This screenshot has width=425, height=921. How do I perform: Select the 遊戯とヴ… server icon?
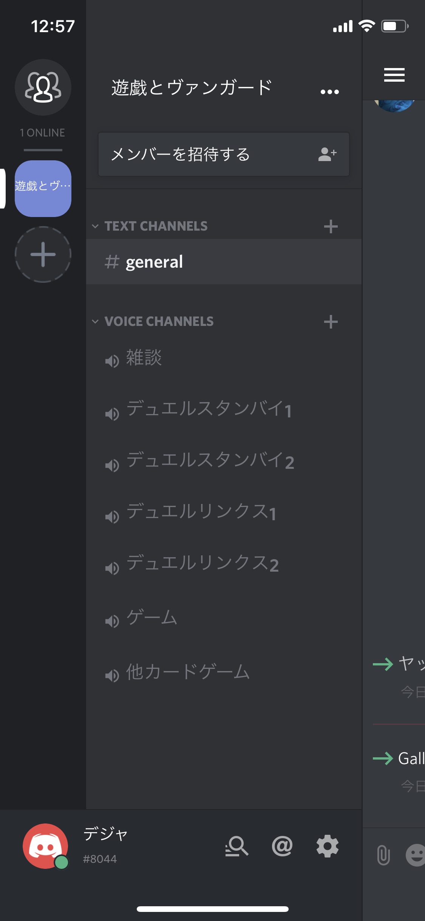pyautogui.click(x=43, y=189)
